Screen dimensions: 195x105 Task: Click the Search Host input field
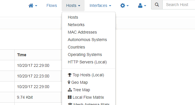[179, 5]
